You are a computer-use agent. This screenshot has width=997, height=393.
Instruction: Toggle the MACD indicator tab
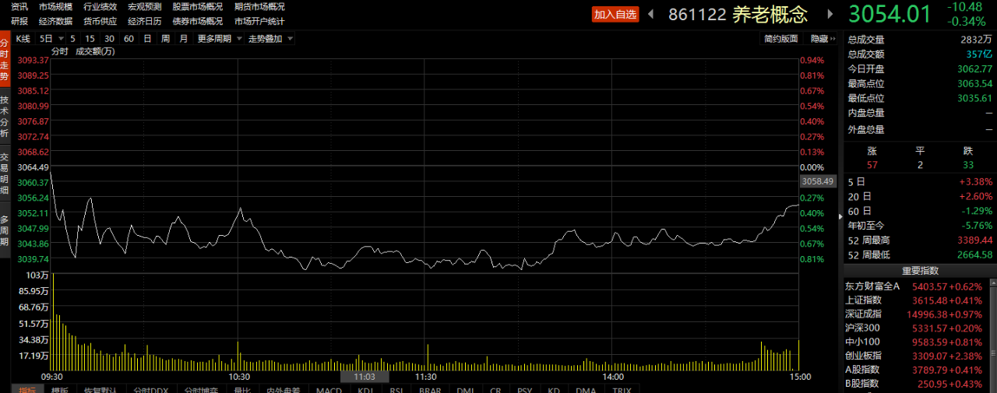(329, 389)
